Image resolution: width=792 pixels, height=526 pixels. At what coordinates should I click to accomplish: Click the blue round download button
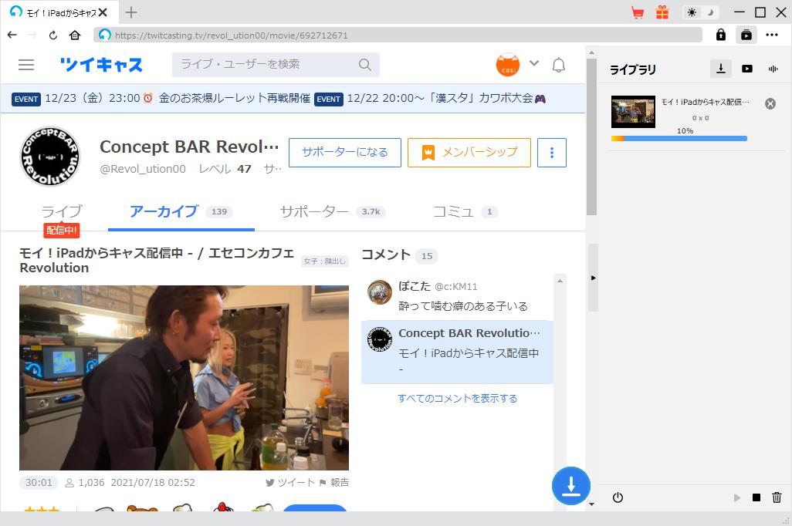click(x=570, y=486)
